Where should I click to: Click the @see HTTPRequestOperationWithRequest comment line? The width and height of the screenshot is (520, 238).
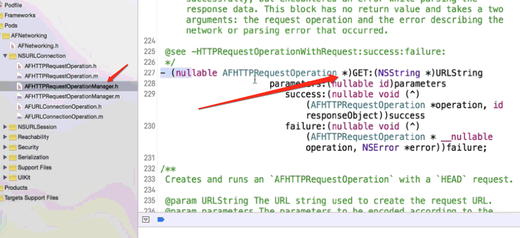point(305,52)
